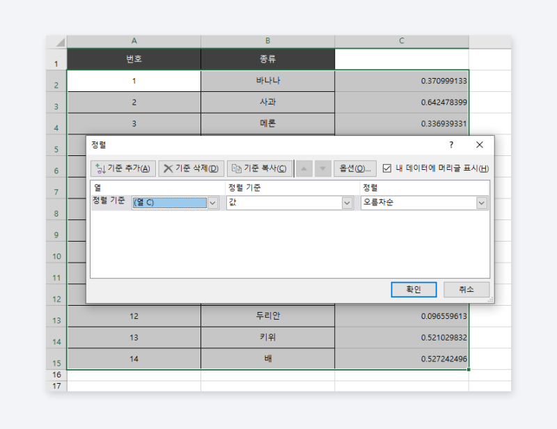This screenshot has width=557, height=429.
Task: Click the move down arrow button
Action: coord(323,169)
